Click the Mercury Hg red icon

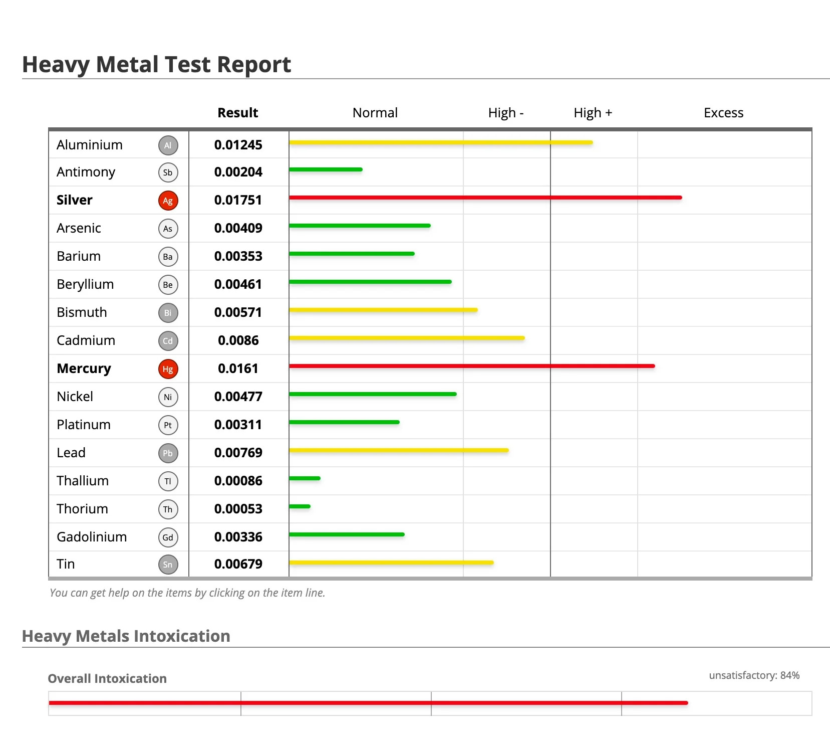click(168, 369)
